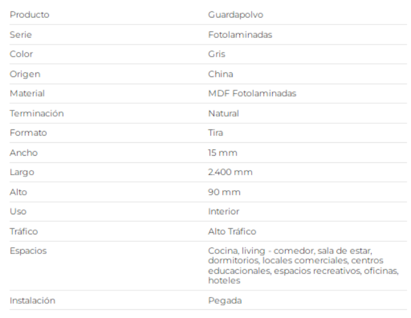Viewport: 411px width, 318px height.
Task: Click the spaces description starting with Cocina
Action: tap(303, 266)
